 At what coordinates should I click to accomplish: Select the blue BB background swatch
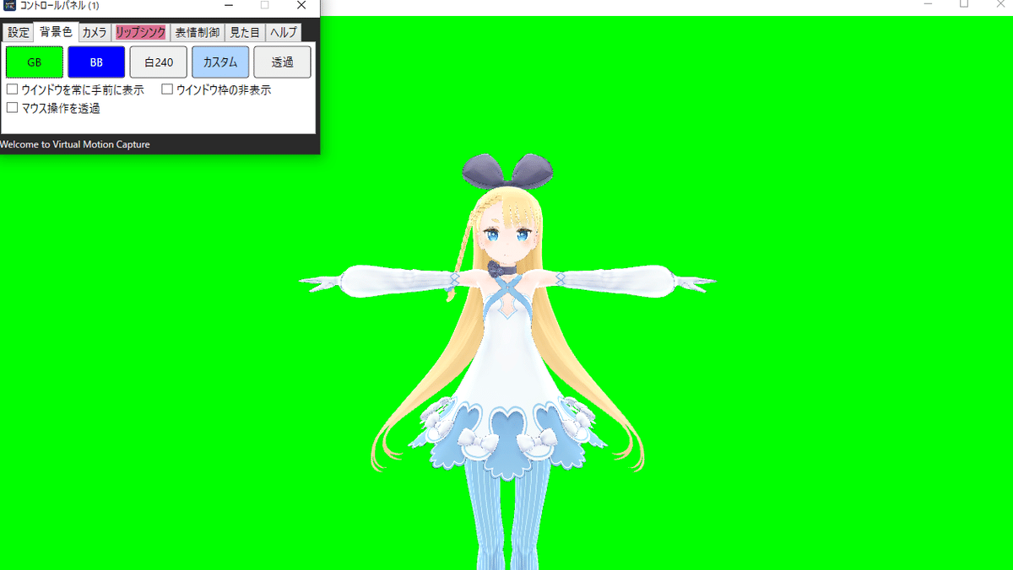tap(95, 62)
